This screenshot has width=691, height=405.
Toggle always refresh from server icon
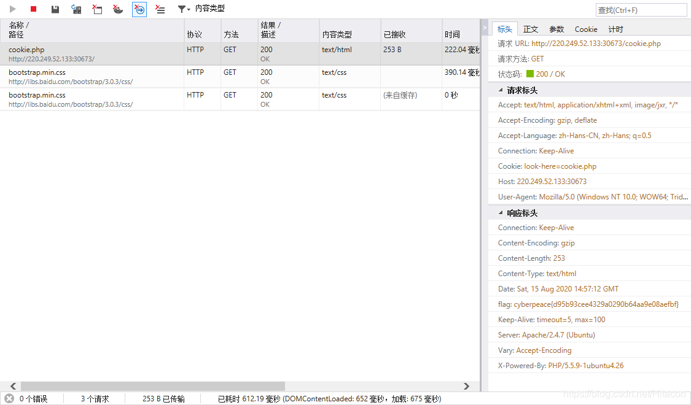[x=76, y=9]
